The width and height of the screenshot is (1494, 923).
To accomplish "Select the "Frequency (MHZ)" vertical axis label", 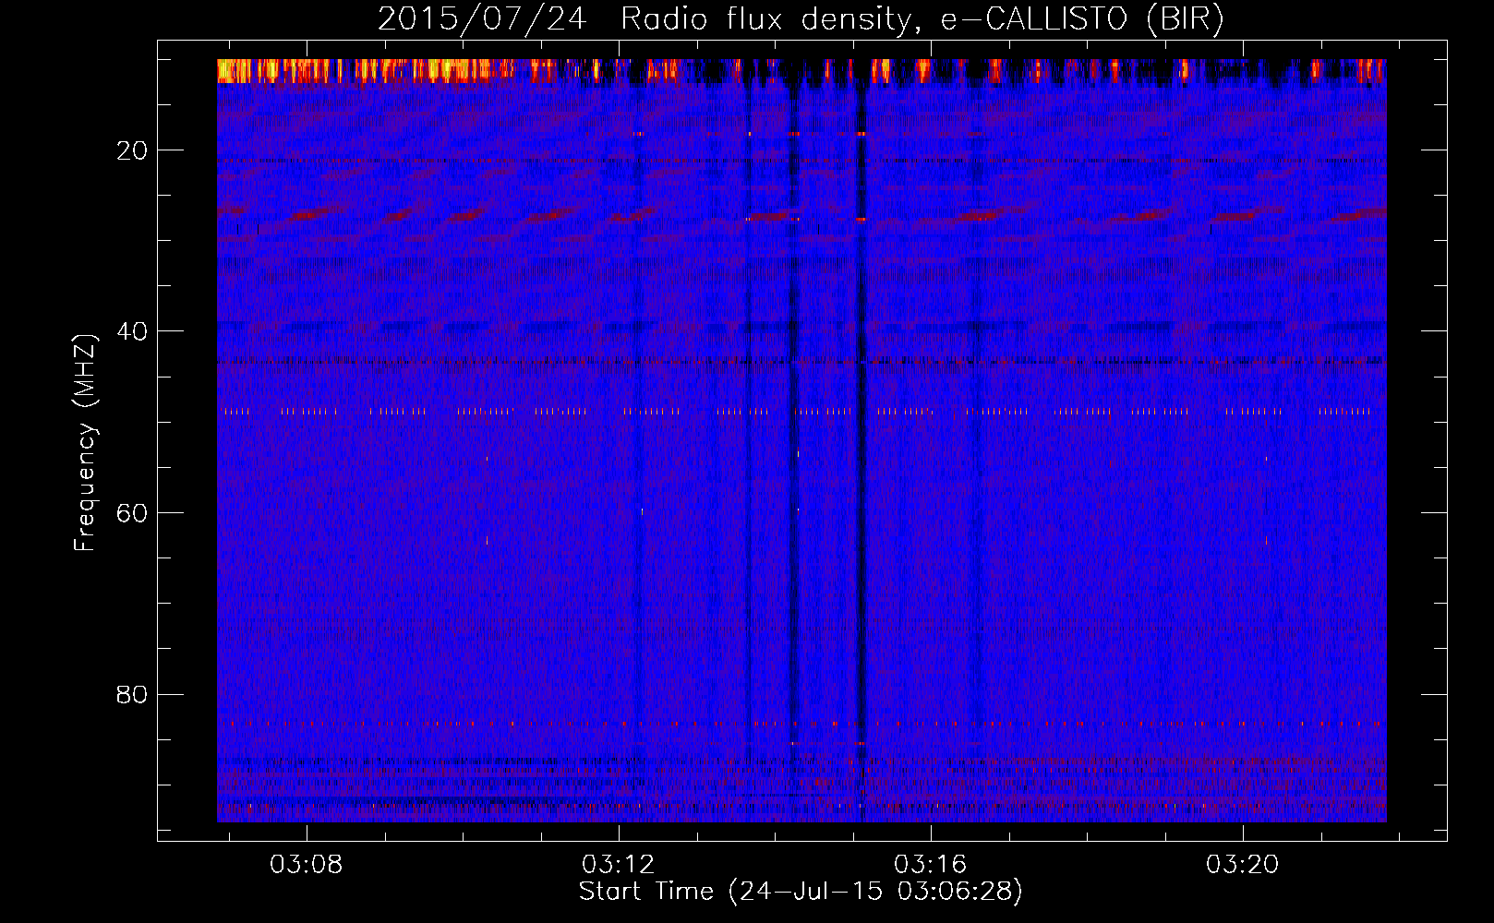I will pyautogui.click(x=86, y=443).
